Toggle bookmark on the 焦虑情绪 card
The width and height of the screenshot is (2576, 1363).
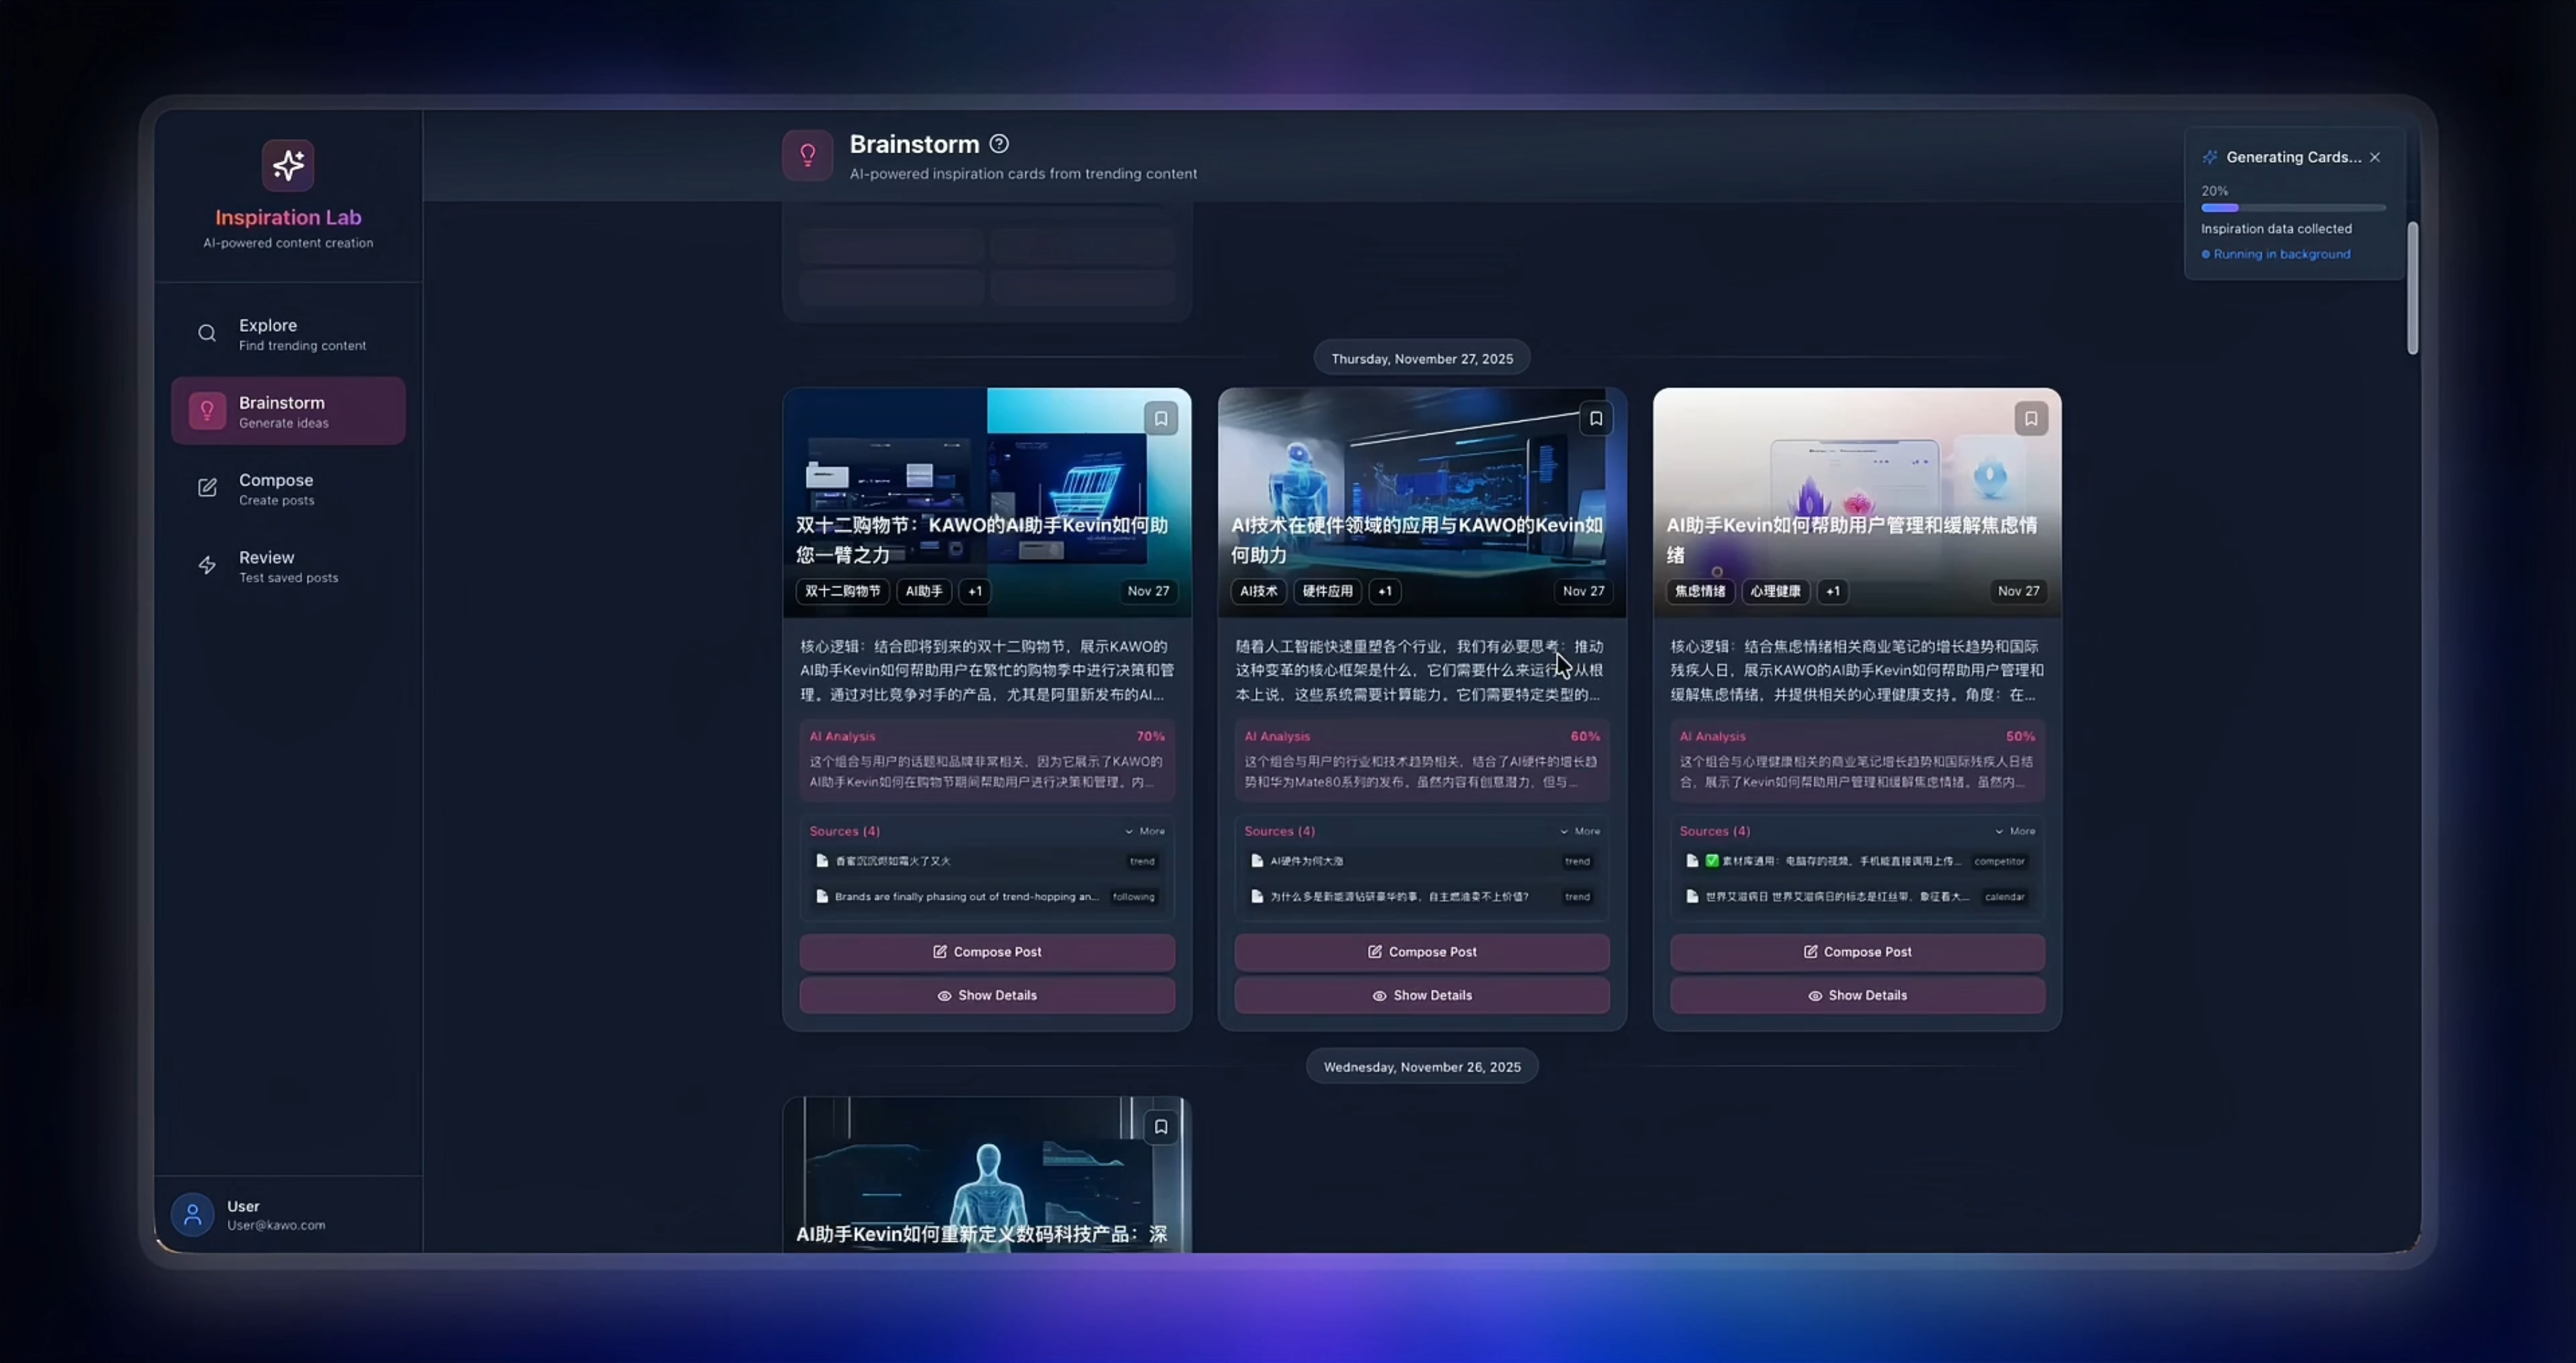[x=2030, y=419]
